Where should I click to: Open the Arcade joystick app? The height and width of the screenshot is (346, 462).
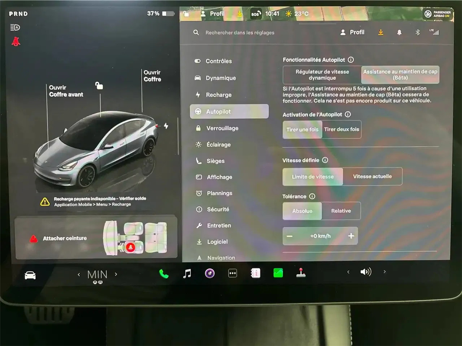tap(301, 273)
